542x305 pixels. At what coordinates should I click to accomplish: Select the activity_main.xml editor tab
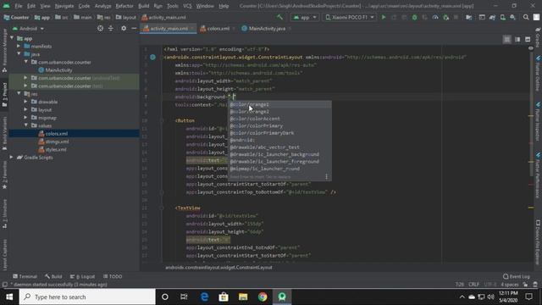pyautogui.click(x=169, y=28)
